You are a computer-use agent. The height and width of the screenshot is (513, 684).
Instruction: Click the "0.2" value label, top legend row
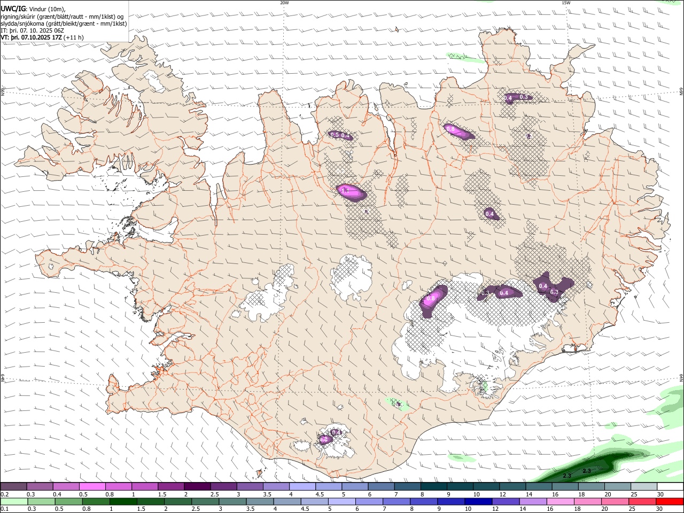[x=4, y=494]
